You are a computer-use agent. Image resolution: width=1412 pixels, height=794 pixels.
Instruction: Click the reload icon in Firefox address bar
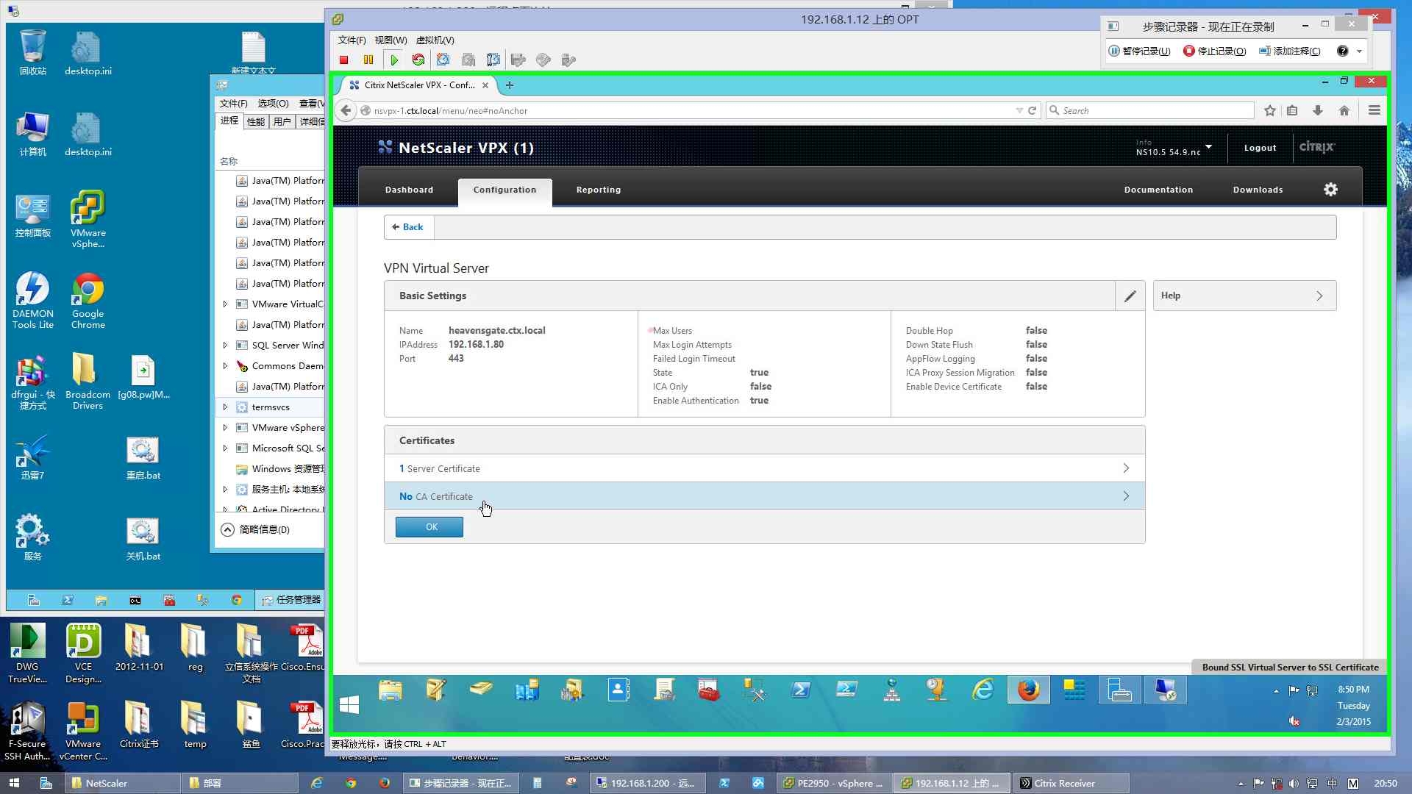1032,111
